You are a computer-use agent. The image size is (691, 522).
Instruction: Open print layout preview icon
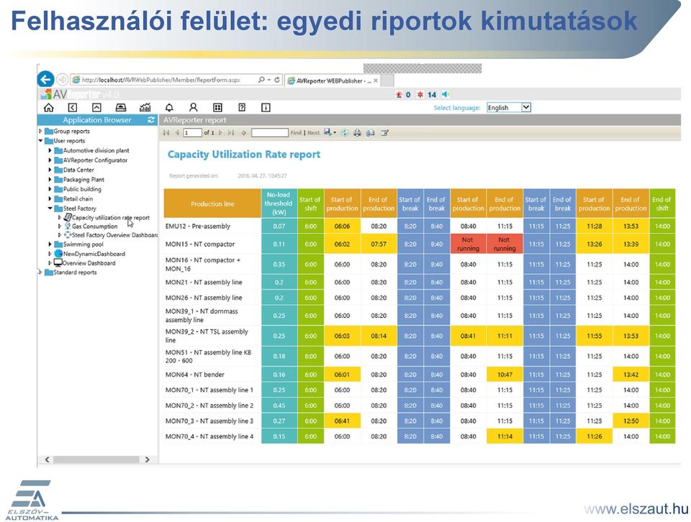(x=370, y=132)
